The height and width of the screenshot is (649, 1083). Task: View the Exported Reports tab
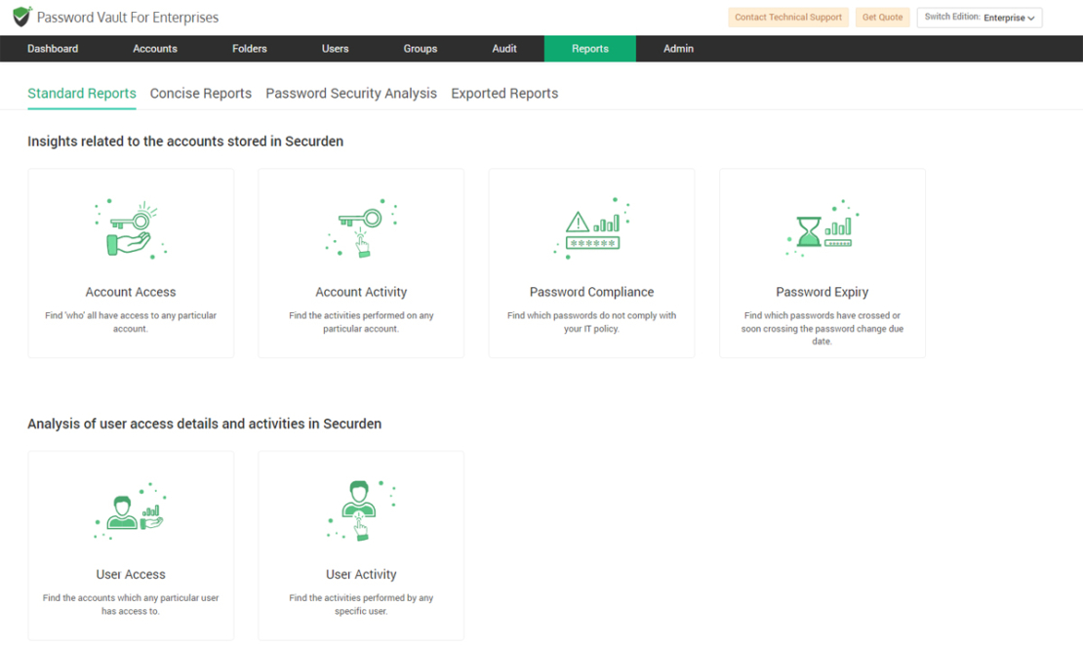click(504, 93)
